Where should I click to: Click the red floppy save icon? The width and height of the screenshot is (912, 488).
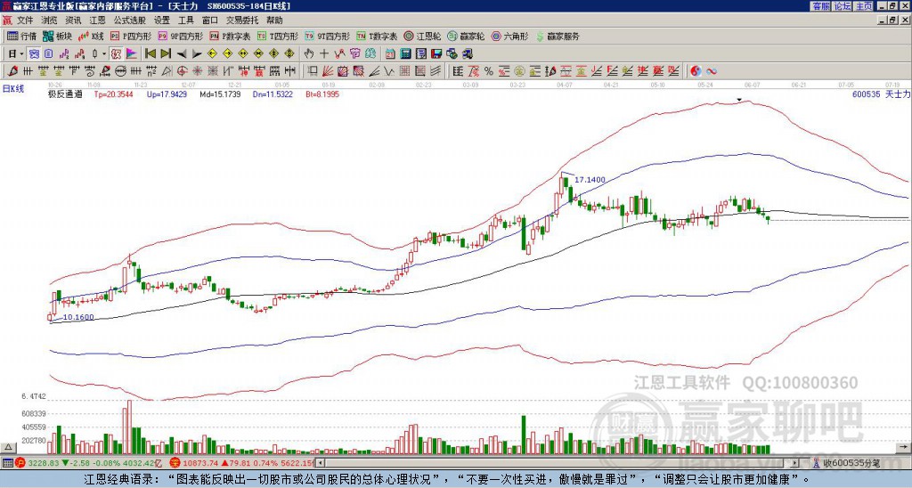pyautogui.click(x=436, y=53)
